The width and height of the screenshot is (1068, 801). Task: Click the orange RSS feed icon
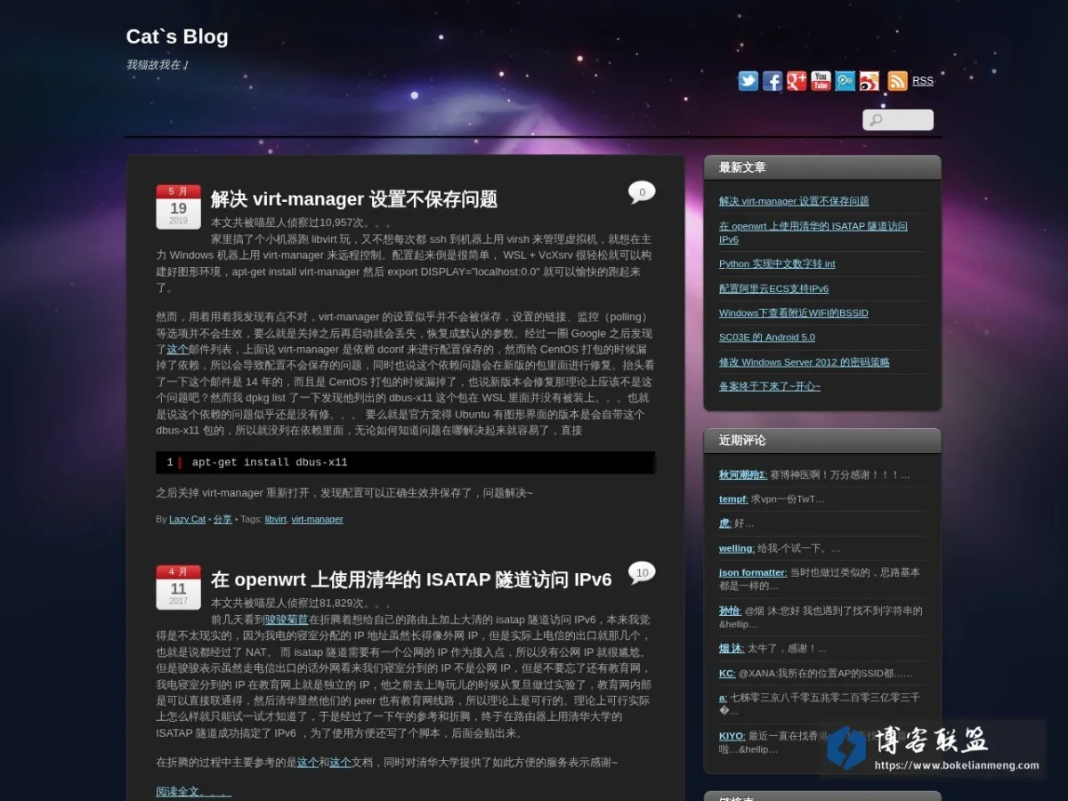tap(898, 81)
